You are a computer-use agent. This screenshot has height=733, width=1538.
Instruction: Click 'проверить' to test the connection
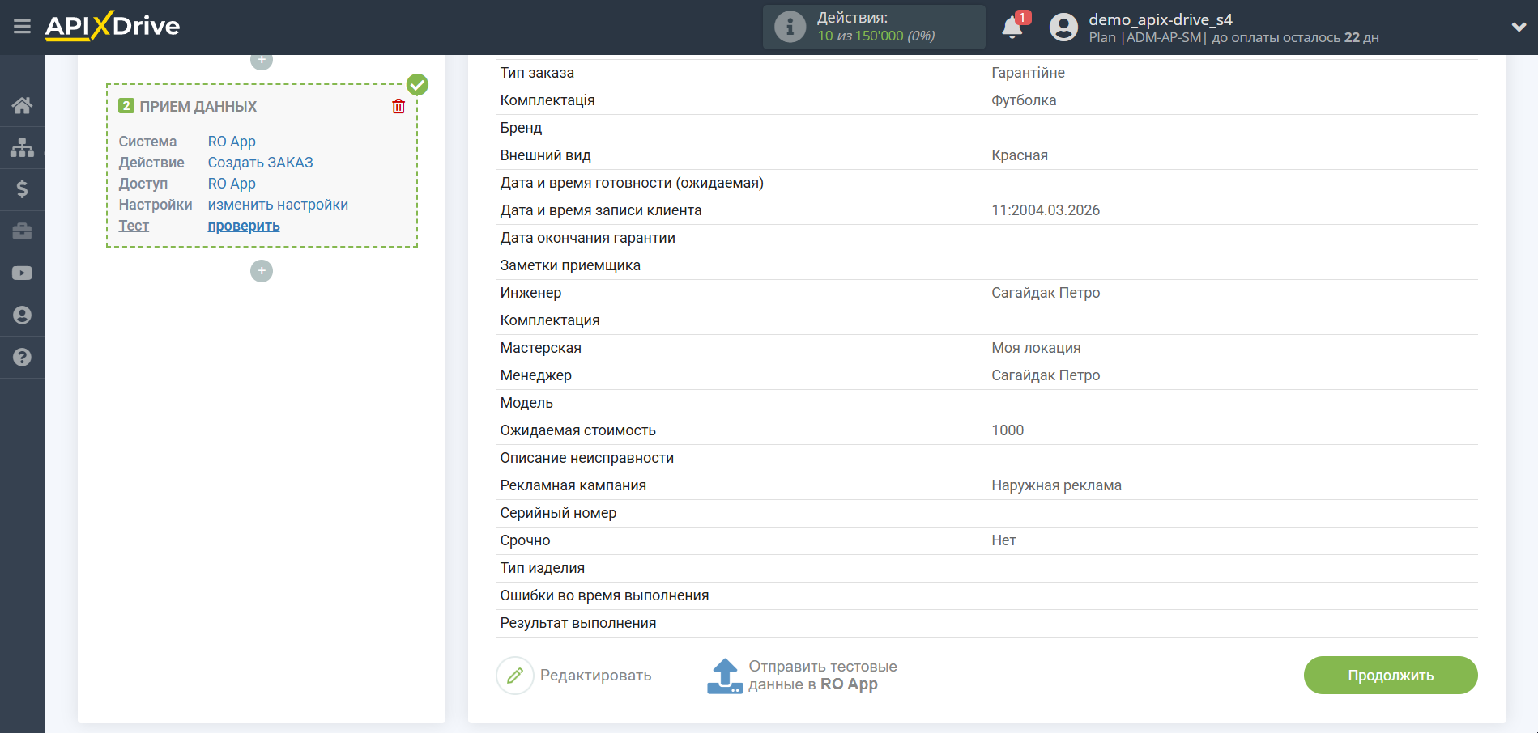point(243,226)
